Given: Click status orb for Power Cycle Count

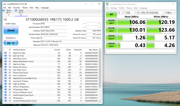Looking at the screenshot, I should pyautogui.click(x=5, y=73).
